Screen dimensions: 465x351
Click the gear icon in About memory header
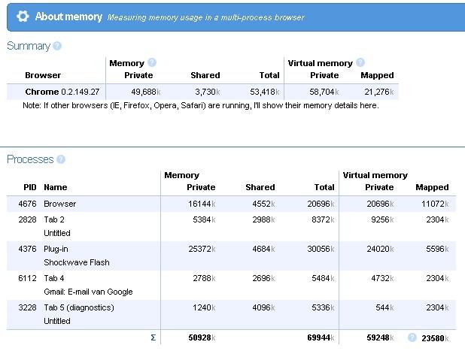[x=23, y=17]
